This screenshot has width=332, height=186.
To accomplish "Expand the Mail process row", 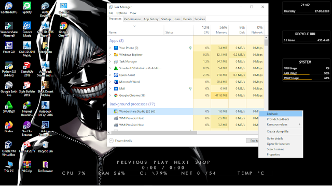I will (110, 88).
